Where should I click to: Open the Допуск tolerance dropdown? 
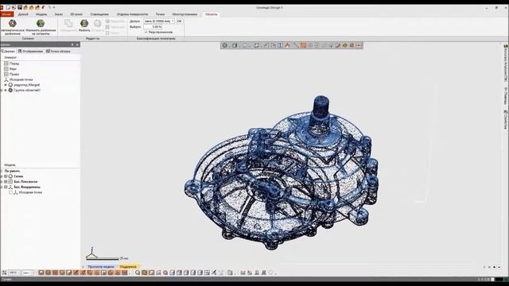click(x=159, y=21)
